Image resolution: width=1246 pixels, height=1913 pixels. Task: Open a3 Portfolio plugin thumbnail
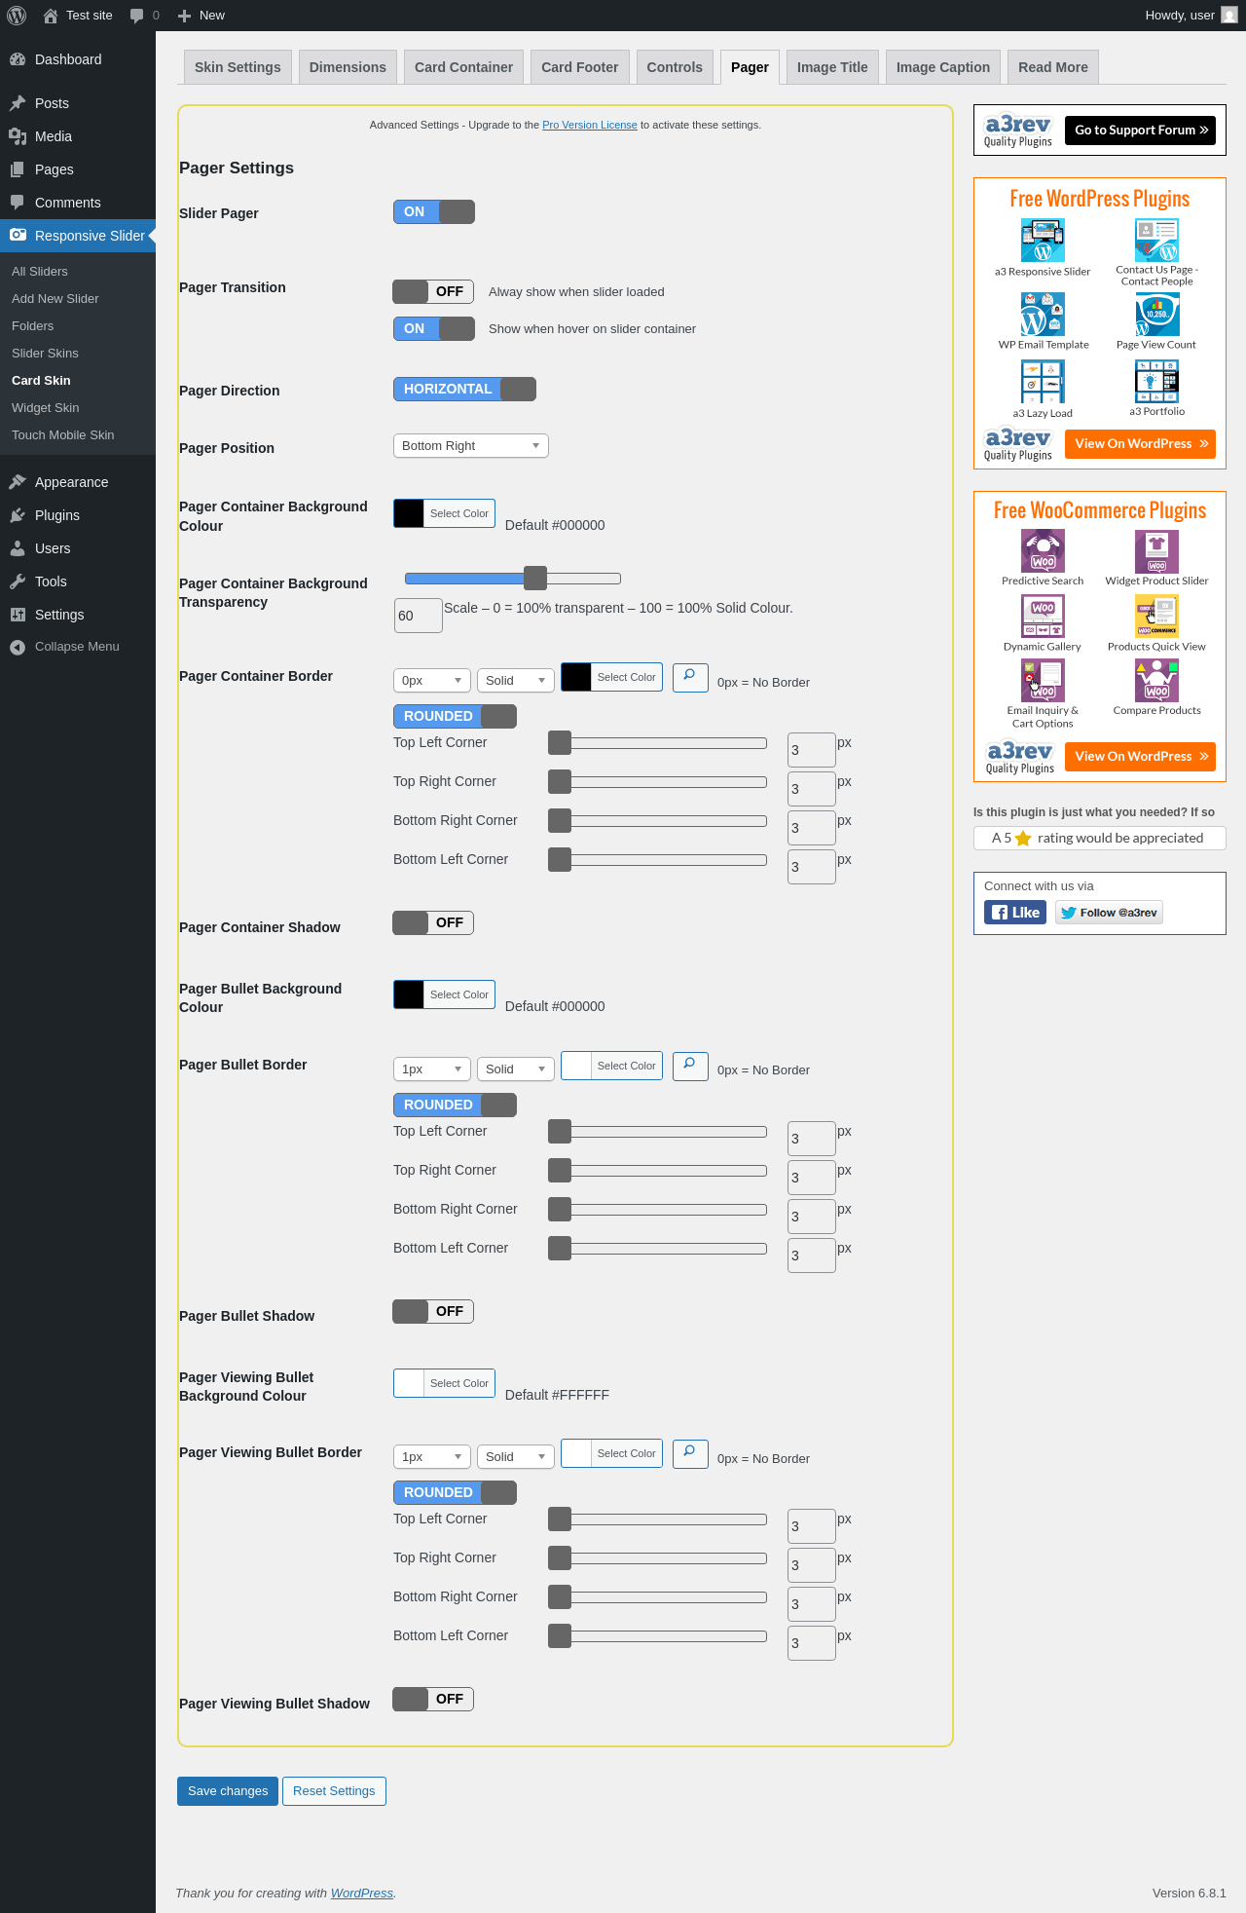coord(1156,382)
